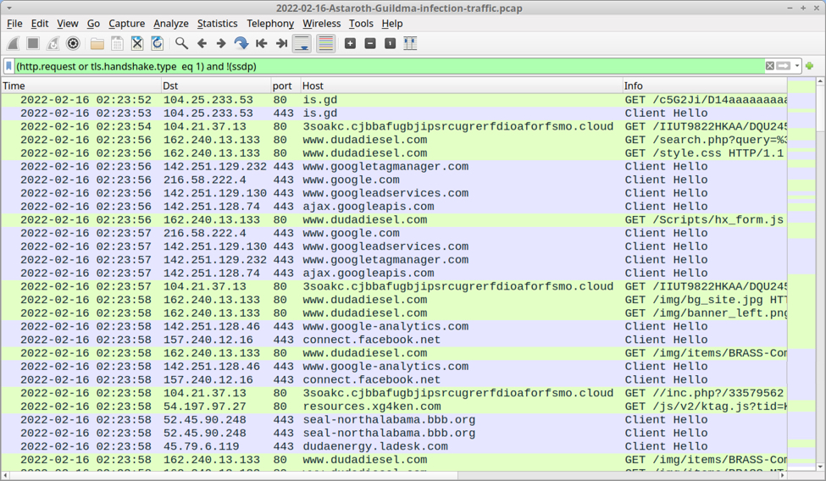The image size is (826, 481).
Task: Add a filter button with the green plus
Action: [809, 66]
